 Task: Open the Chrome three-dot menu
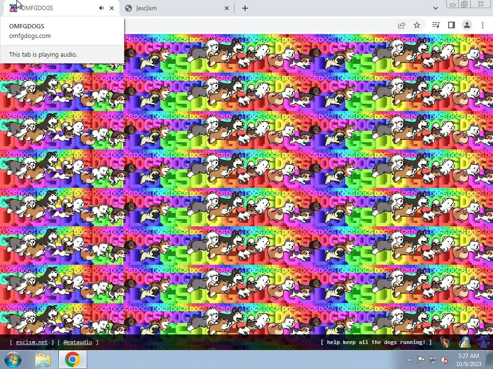[482, 25]
